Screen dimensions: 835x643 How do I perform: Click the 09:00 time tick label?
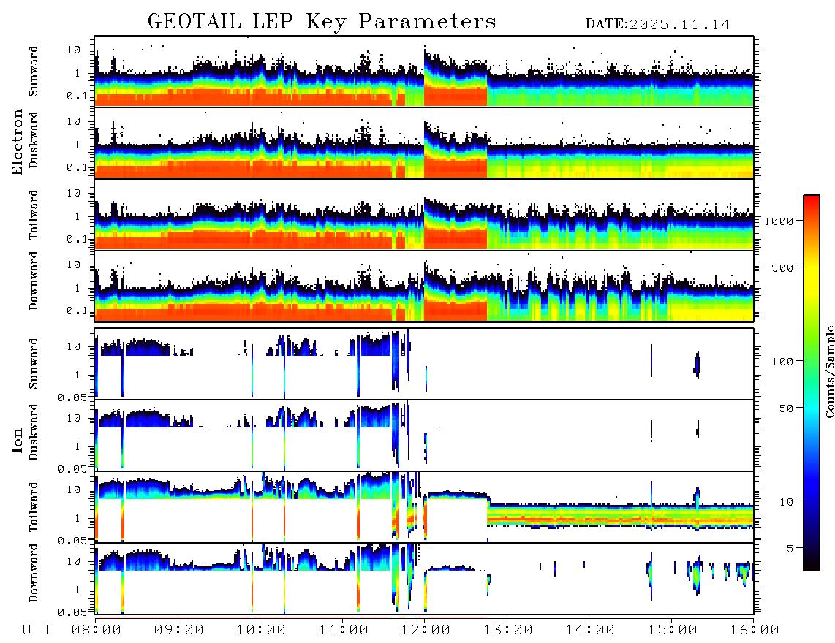[x=178, y=631]
